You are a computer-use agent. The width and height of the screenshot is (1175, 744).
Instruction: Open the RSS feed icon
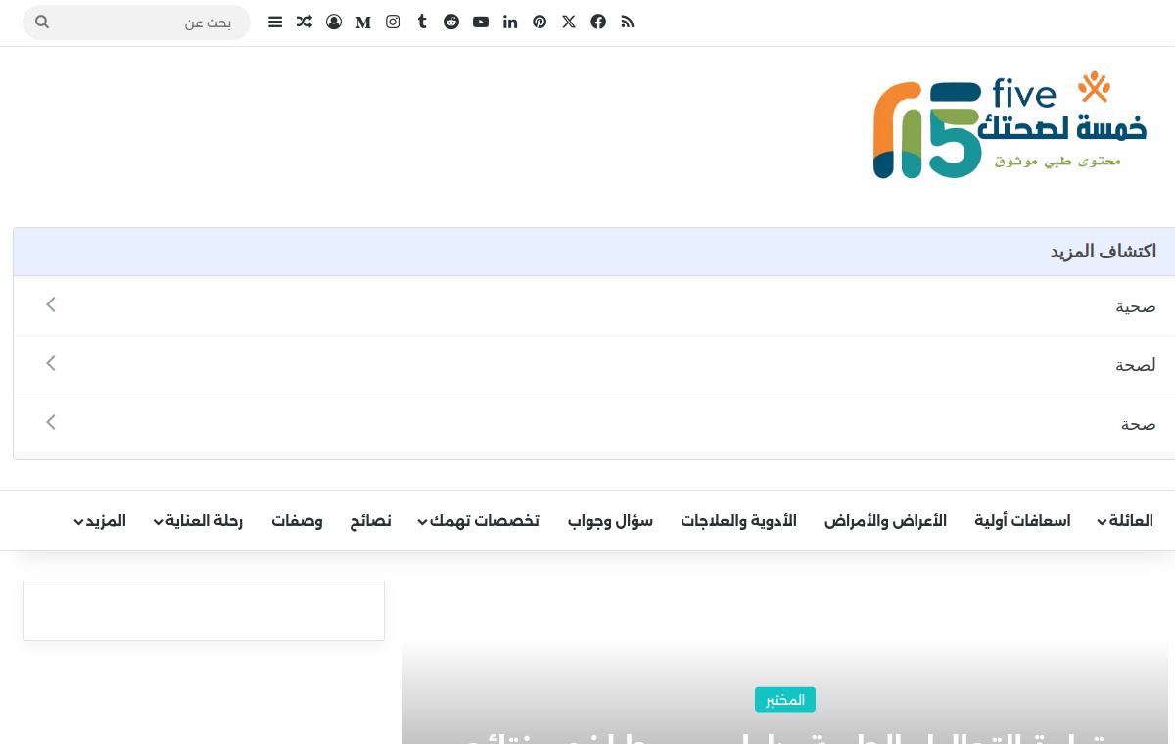click(x=628, y=22)
